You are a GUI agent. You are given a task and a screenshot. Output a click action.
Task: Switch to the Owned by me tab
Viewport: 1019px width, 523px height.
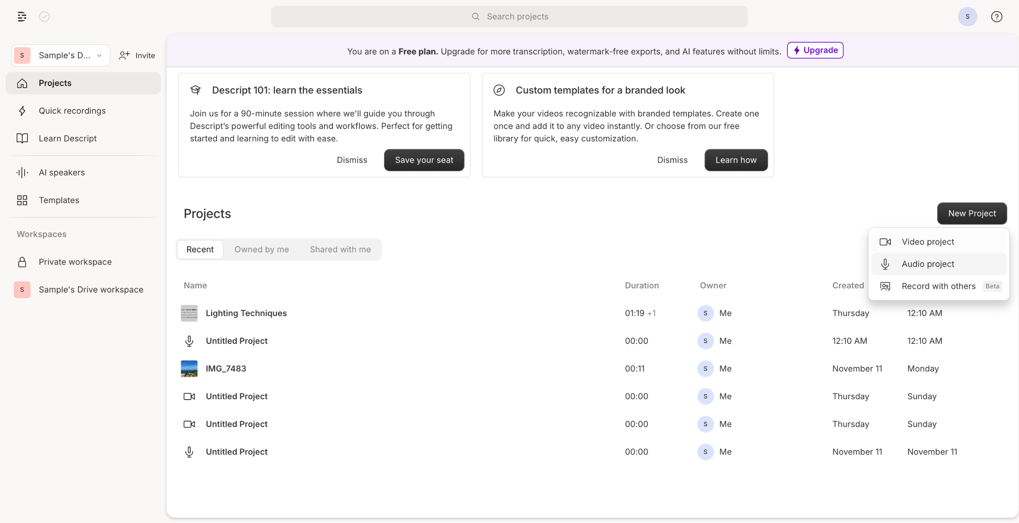pos(262,249)
